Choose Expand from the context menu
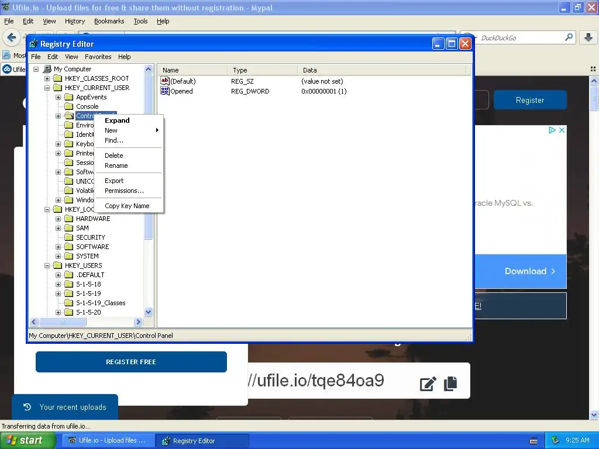Viewport: 599px width, 449px height. click(129, 120)
